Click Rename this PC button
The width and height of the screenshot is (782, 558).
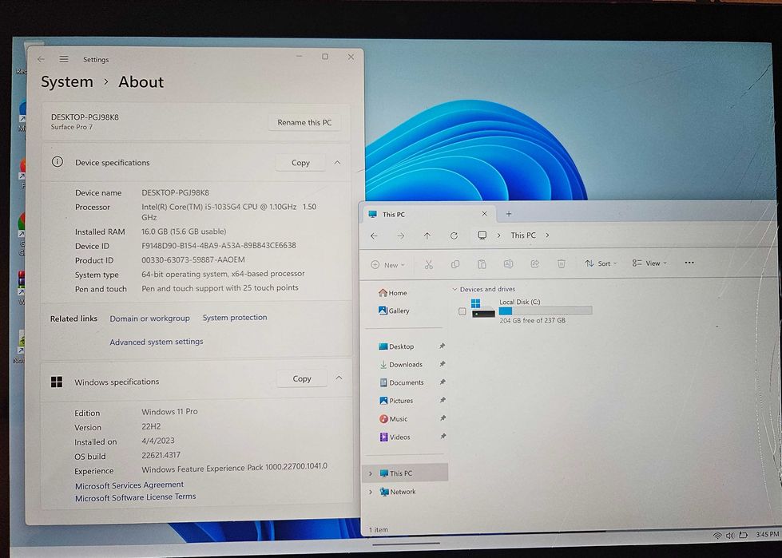coord(304,123)
